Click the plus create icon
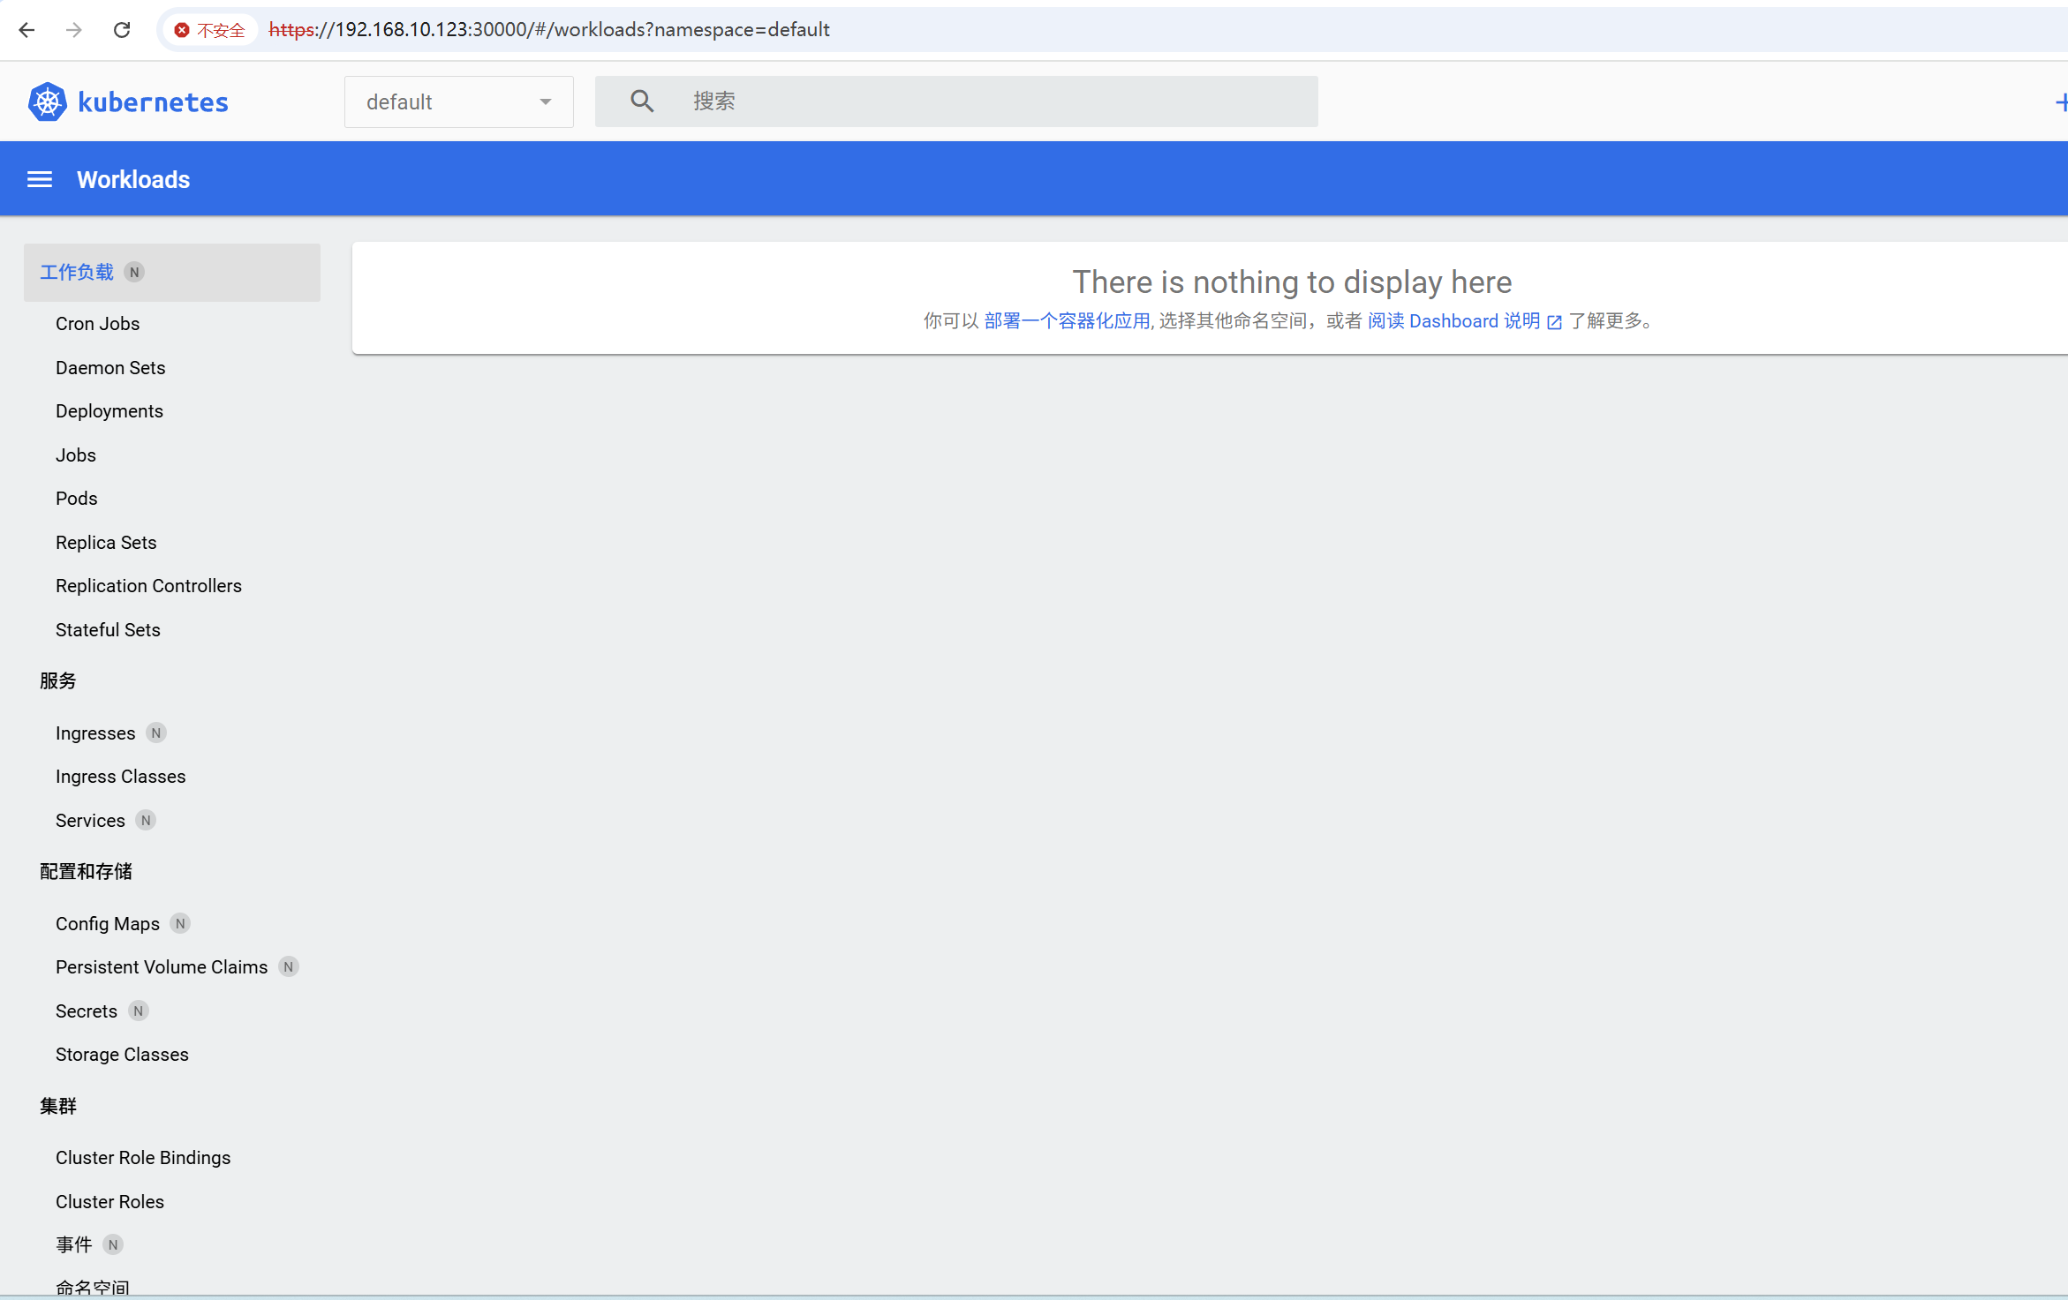This screenshot has height=1300, width=2068. (x=2060, y=102)
